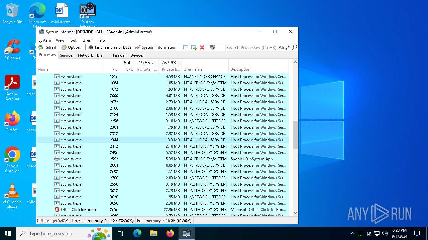
Task: Open File Explorer from the taskbar
Action: click(154, 233)
